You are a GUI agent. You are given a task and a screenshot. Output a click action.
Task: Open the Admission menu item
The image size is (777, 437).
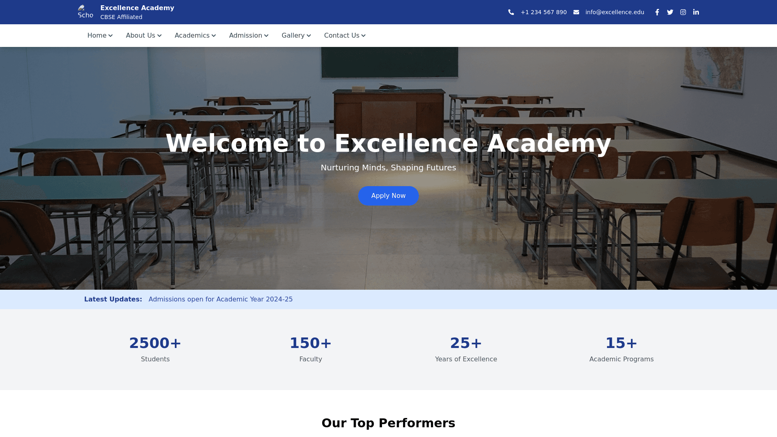point(249,36)
